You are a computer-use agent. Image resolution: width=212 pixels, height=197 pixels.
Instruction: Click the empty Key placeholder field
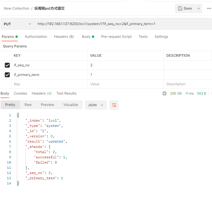coord(50,84)
